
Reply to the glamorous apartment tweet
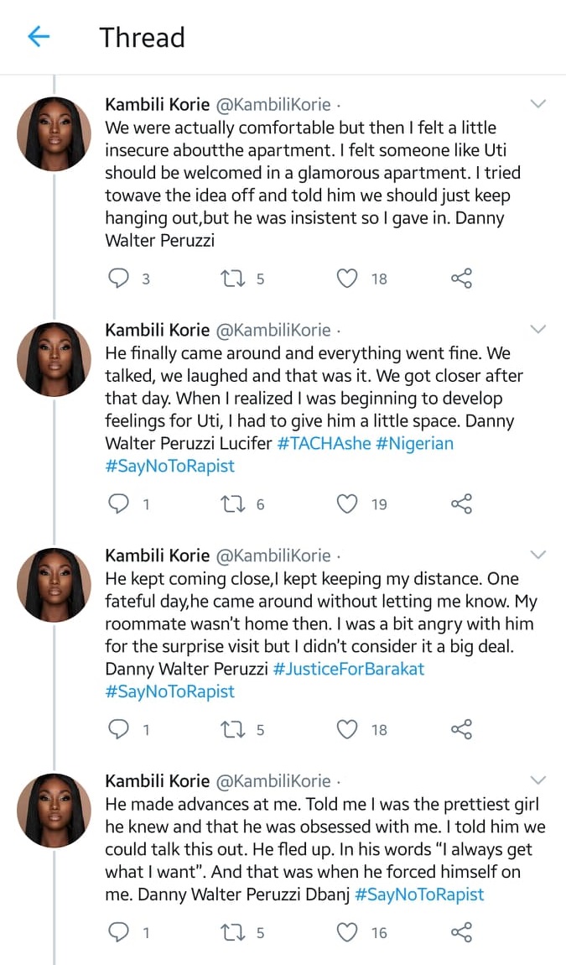coord(121,279)
